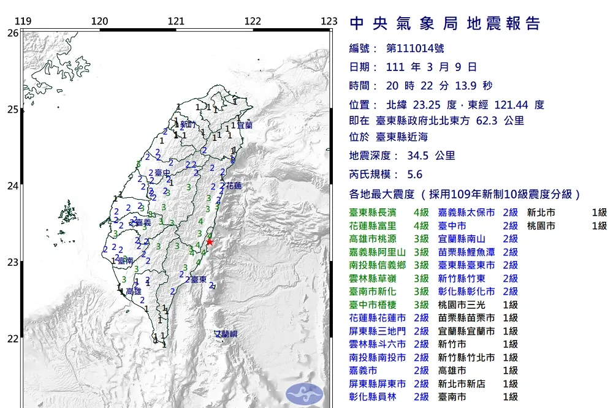Click the 高雄 city label on map
The height and width of the screenshot is (408, 613).
[133, 292]
